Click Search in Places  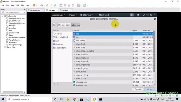tap(59, 34)
